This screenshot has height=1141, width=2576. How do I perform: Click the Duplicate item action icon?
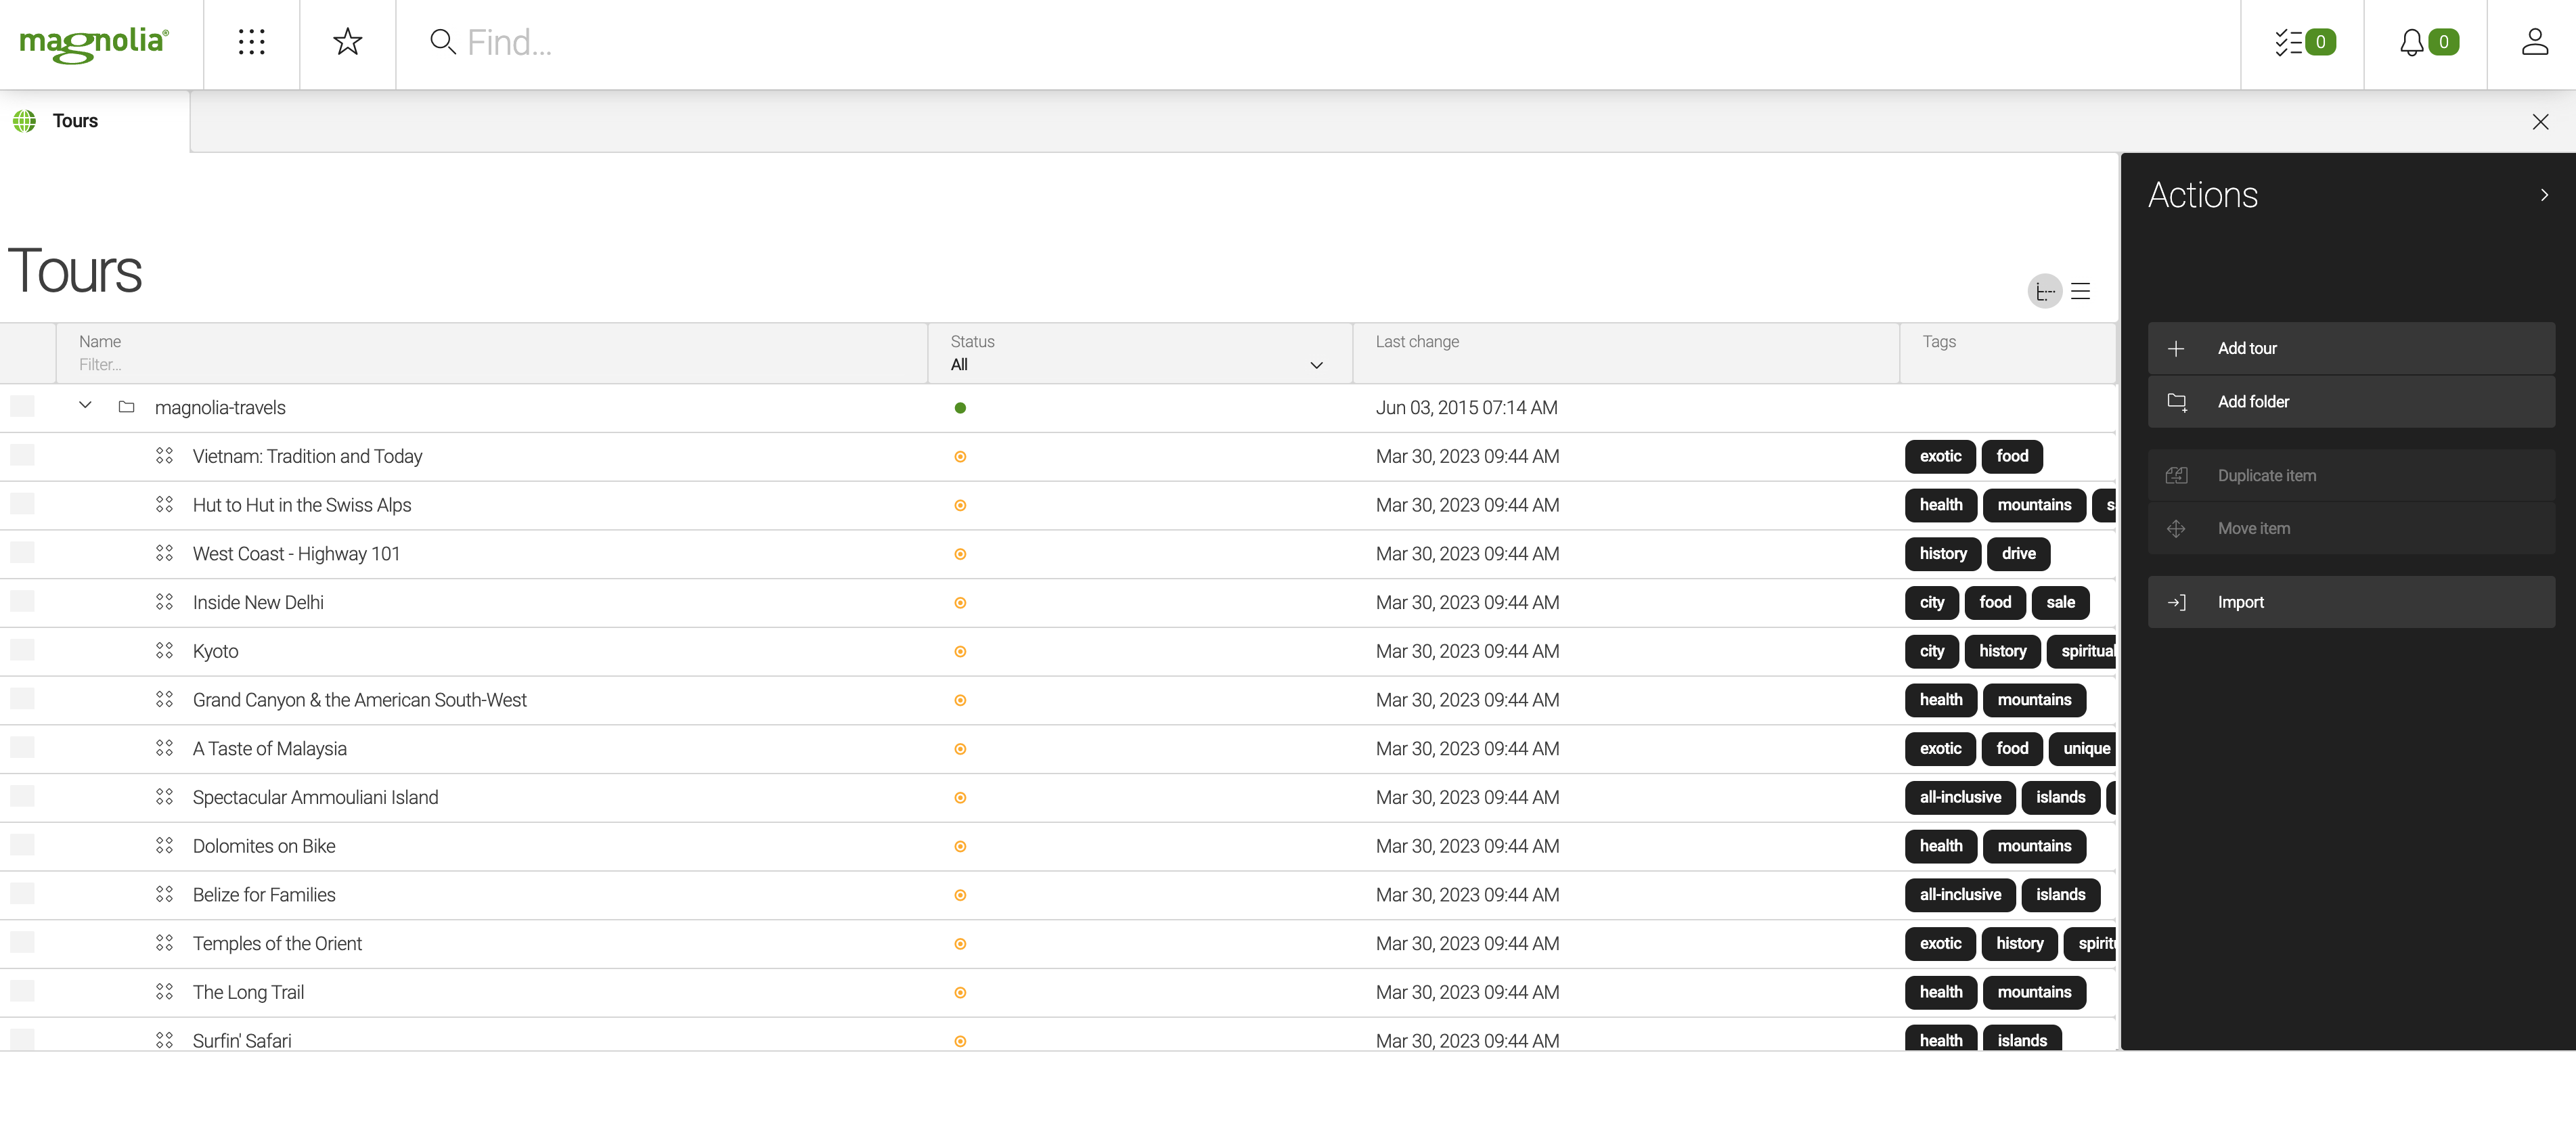tap(2177, 474)
